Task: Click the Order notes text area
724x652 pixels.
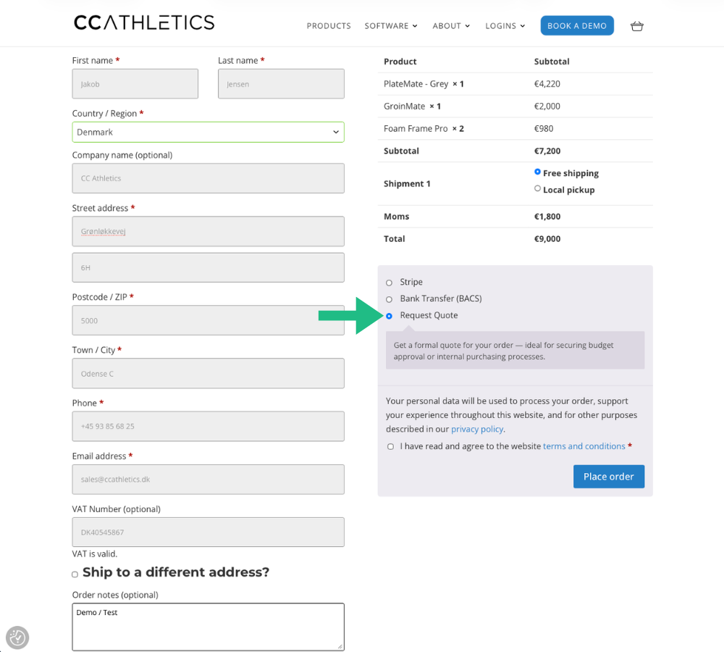Action: point(208,627)
